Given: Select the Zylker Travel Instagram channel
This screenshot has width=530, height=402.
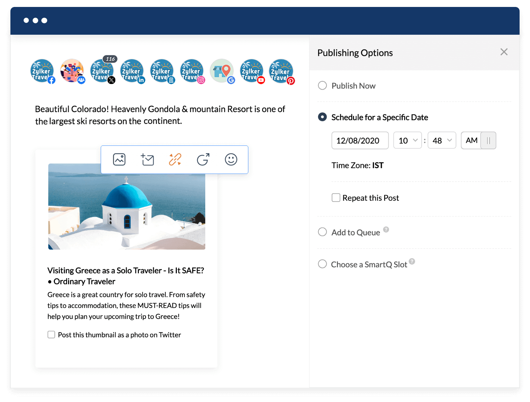Looking at the screenshot, I should (x=192, y=71).
